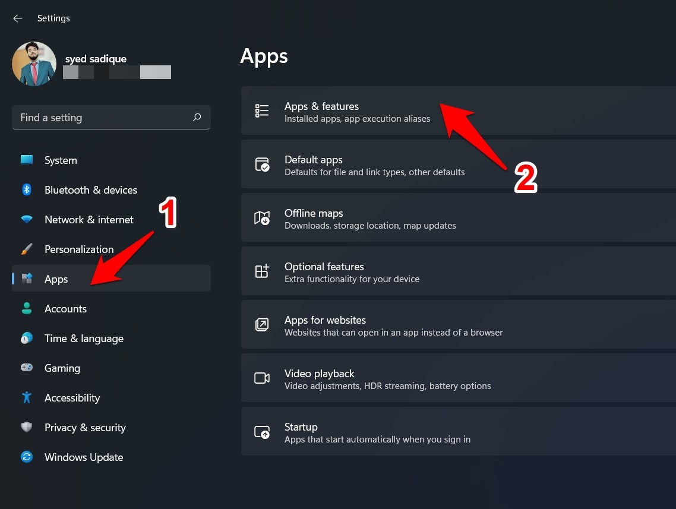Click 'Extra functionality for your device' text
The height and width of the screenshot is (509, 676).
pyautogui.click(x=352, y=279)
